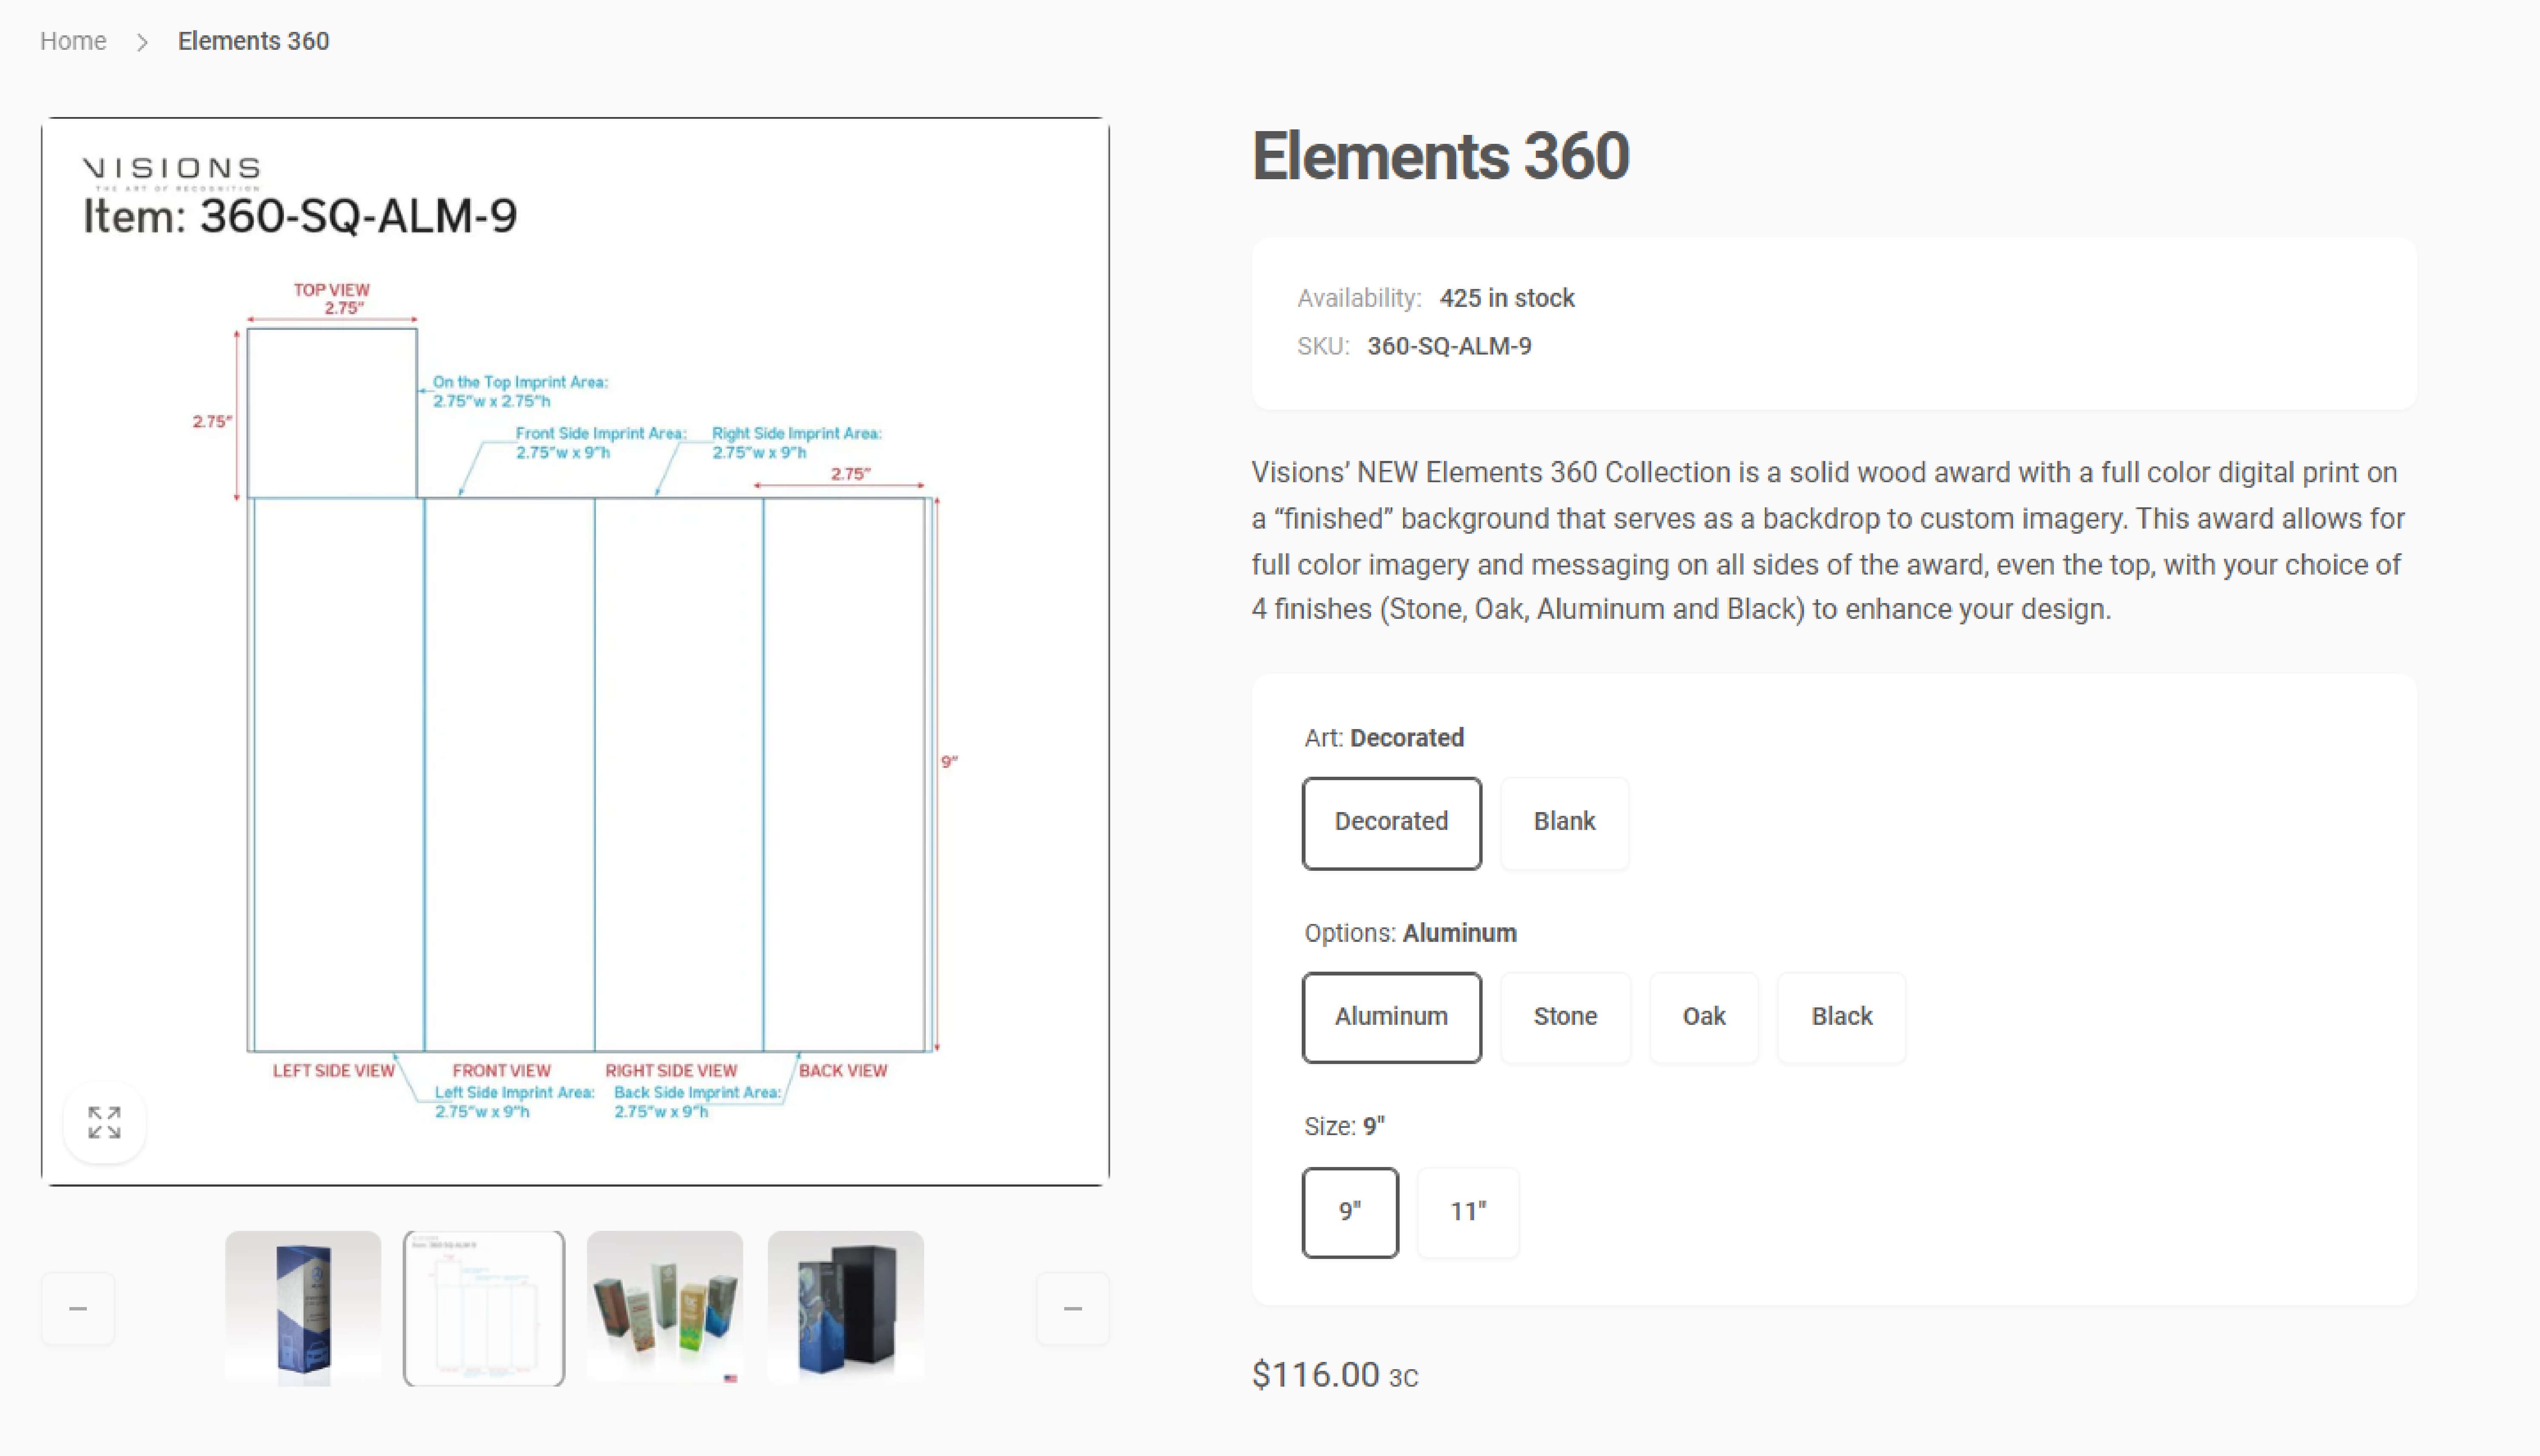The image size is (2540, 1456).
Task: Open the multiple awards group thumbnail
Action: pos(665,1308)
